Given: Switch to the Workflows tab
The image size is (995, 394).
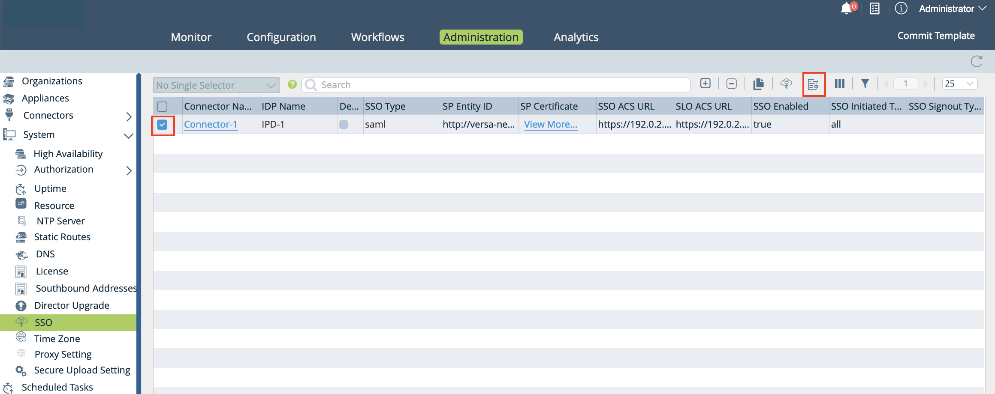Looking at the screenshot, I should point(377,37).
